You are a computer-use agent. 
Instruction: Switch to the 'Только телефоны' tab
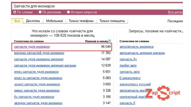point(81,21)
